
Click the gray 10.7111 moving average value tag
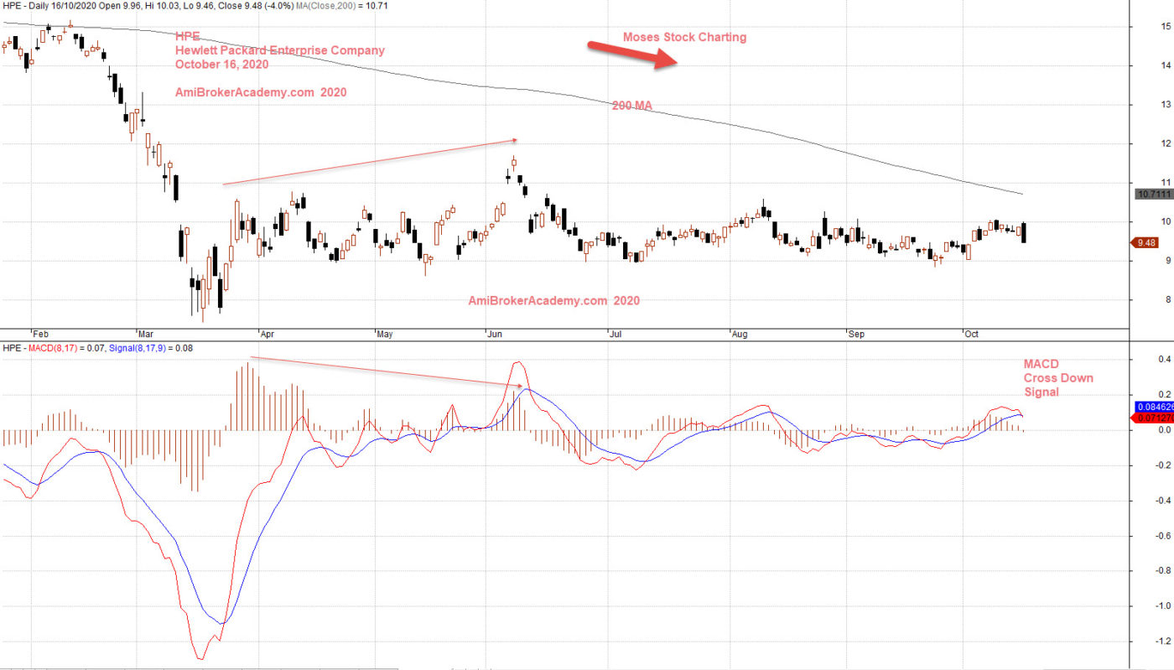1153,194
